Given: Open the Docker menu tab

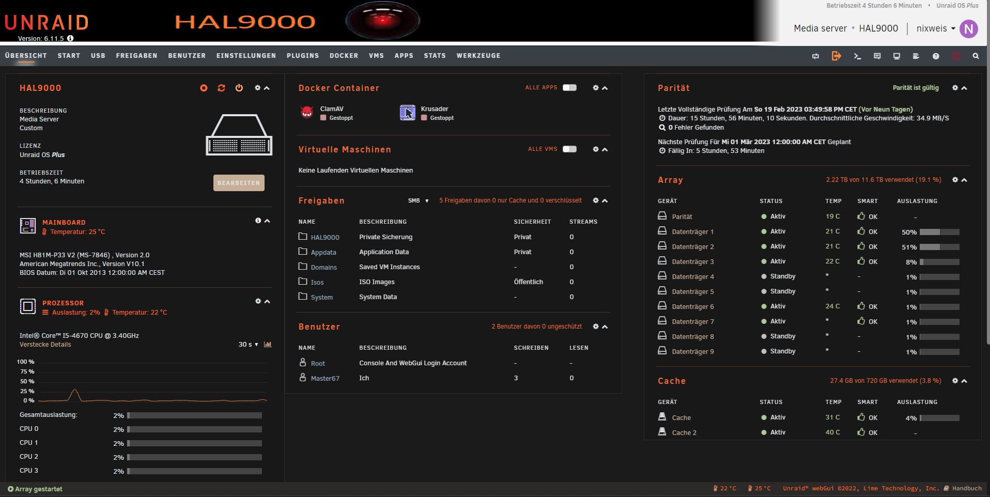Looking at the screenshot, I should click(x=344, y=56).
